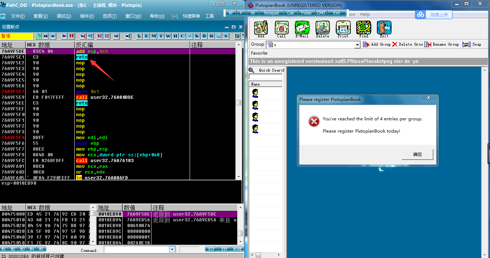Click the debugger Run play icon
The image size is (490, 258).
coord(64,36)
